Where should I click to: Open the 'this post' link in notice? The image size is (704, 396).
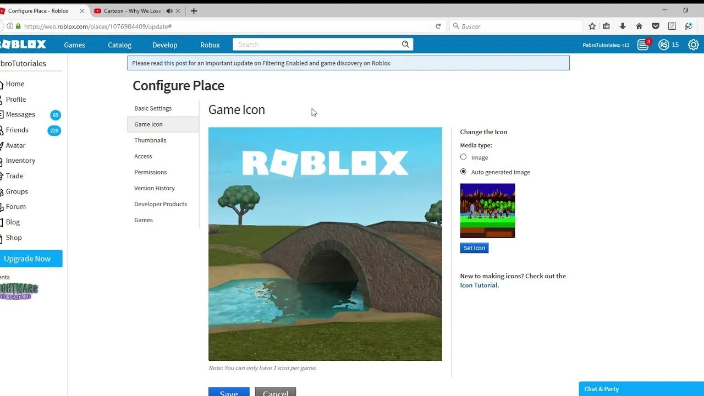175,63
